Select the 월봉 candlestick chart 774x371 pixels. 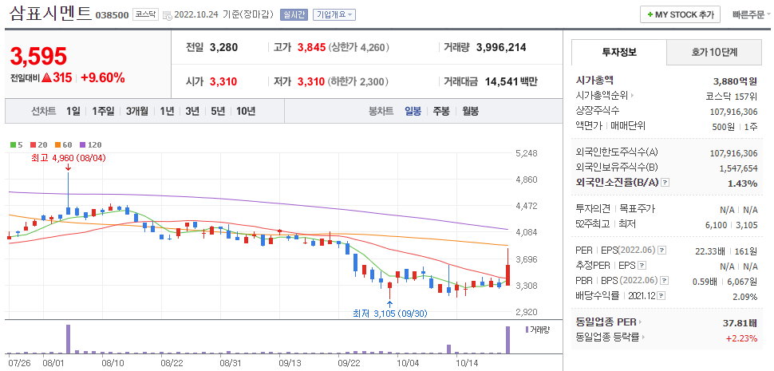471,111
